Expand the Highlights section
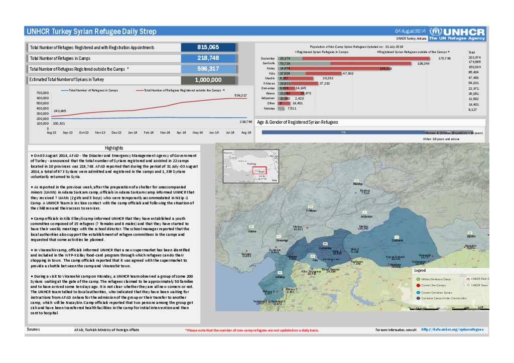 click(x=113, y=147)
